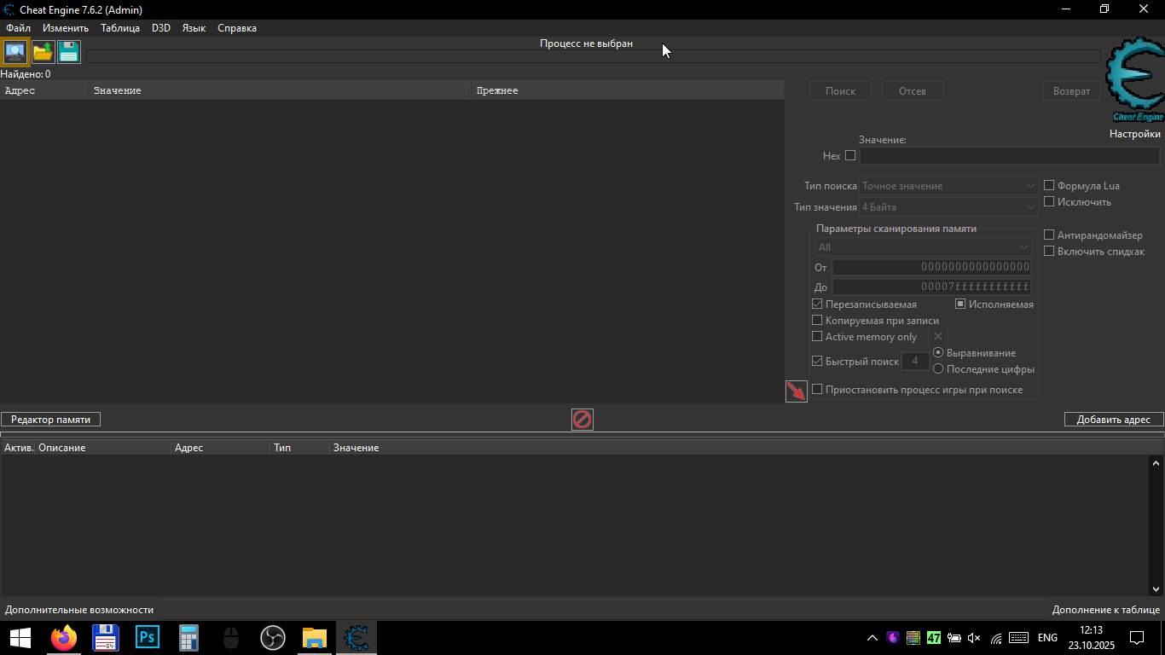Image resolution: width=1165 pixels, height=655 pixels.
Task: Expand the memory region All dropdown
Action: [924, 247]
